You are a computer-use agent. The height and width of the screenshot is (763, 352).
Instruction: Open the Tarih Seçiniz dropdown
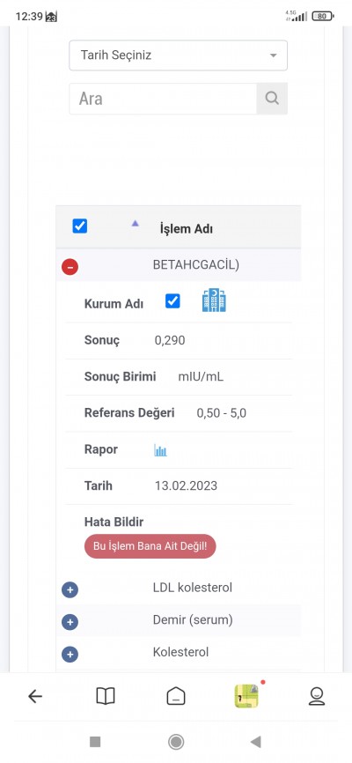(178, 55)
